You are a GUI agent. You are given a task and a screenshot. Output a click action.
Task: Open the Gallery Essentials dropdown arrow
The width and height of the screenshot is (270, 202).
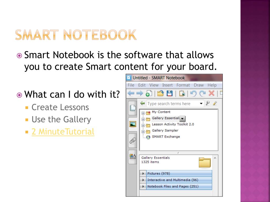click(182, 119)
